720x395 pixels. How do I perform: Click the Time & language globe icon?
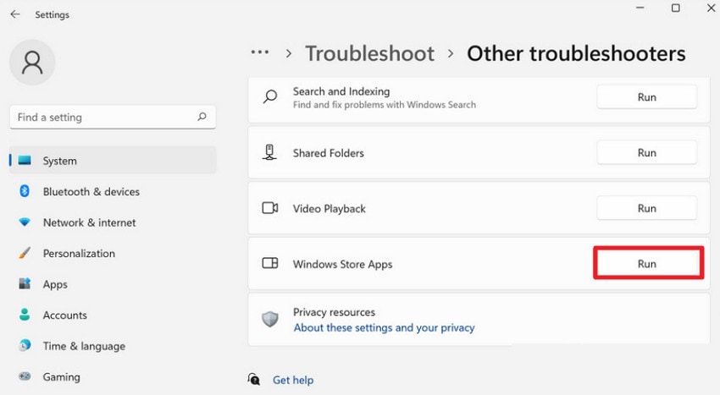point(25,345)
